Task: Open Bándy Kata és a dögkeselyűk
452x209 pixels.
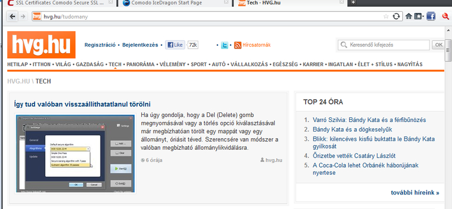Action: click(x=352, y=129)
